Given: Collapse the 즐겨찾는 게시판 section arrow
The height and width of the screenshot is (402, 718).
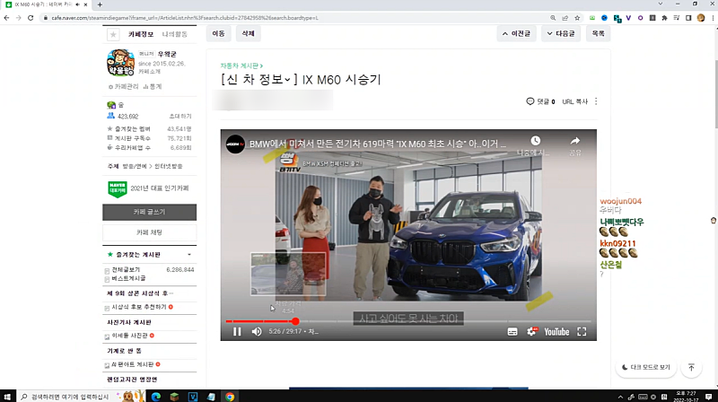Looking at the screenshot, I should [x=189, y=255].
